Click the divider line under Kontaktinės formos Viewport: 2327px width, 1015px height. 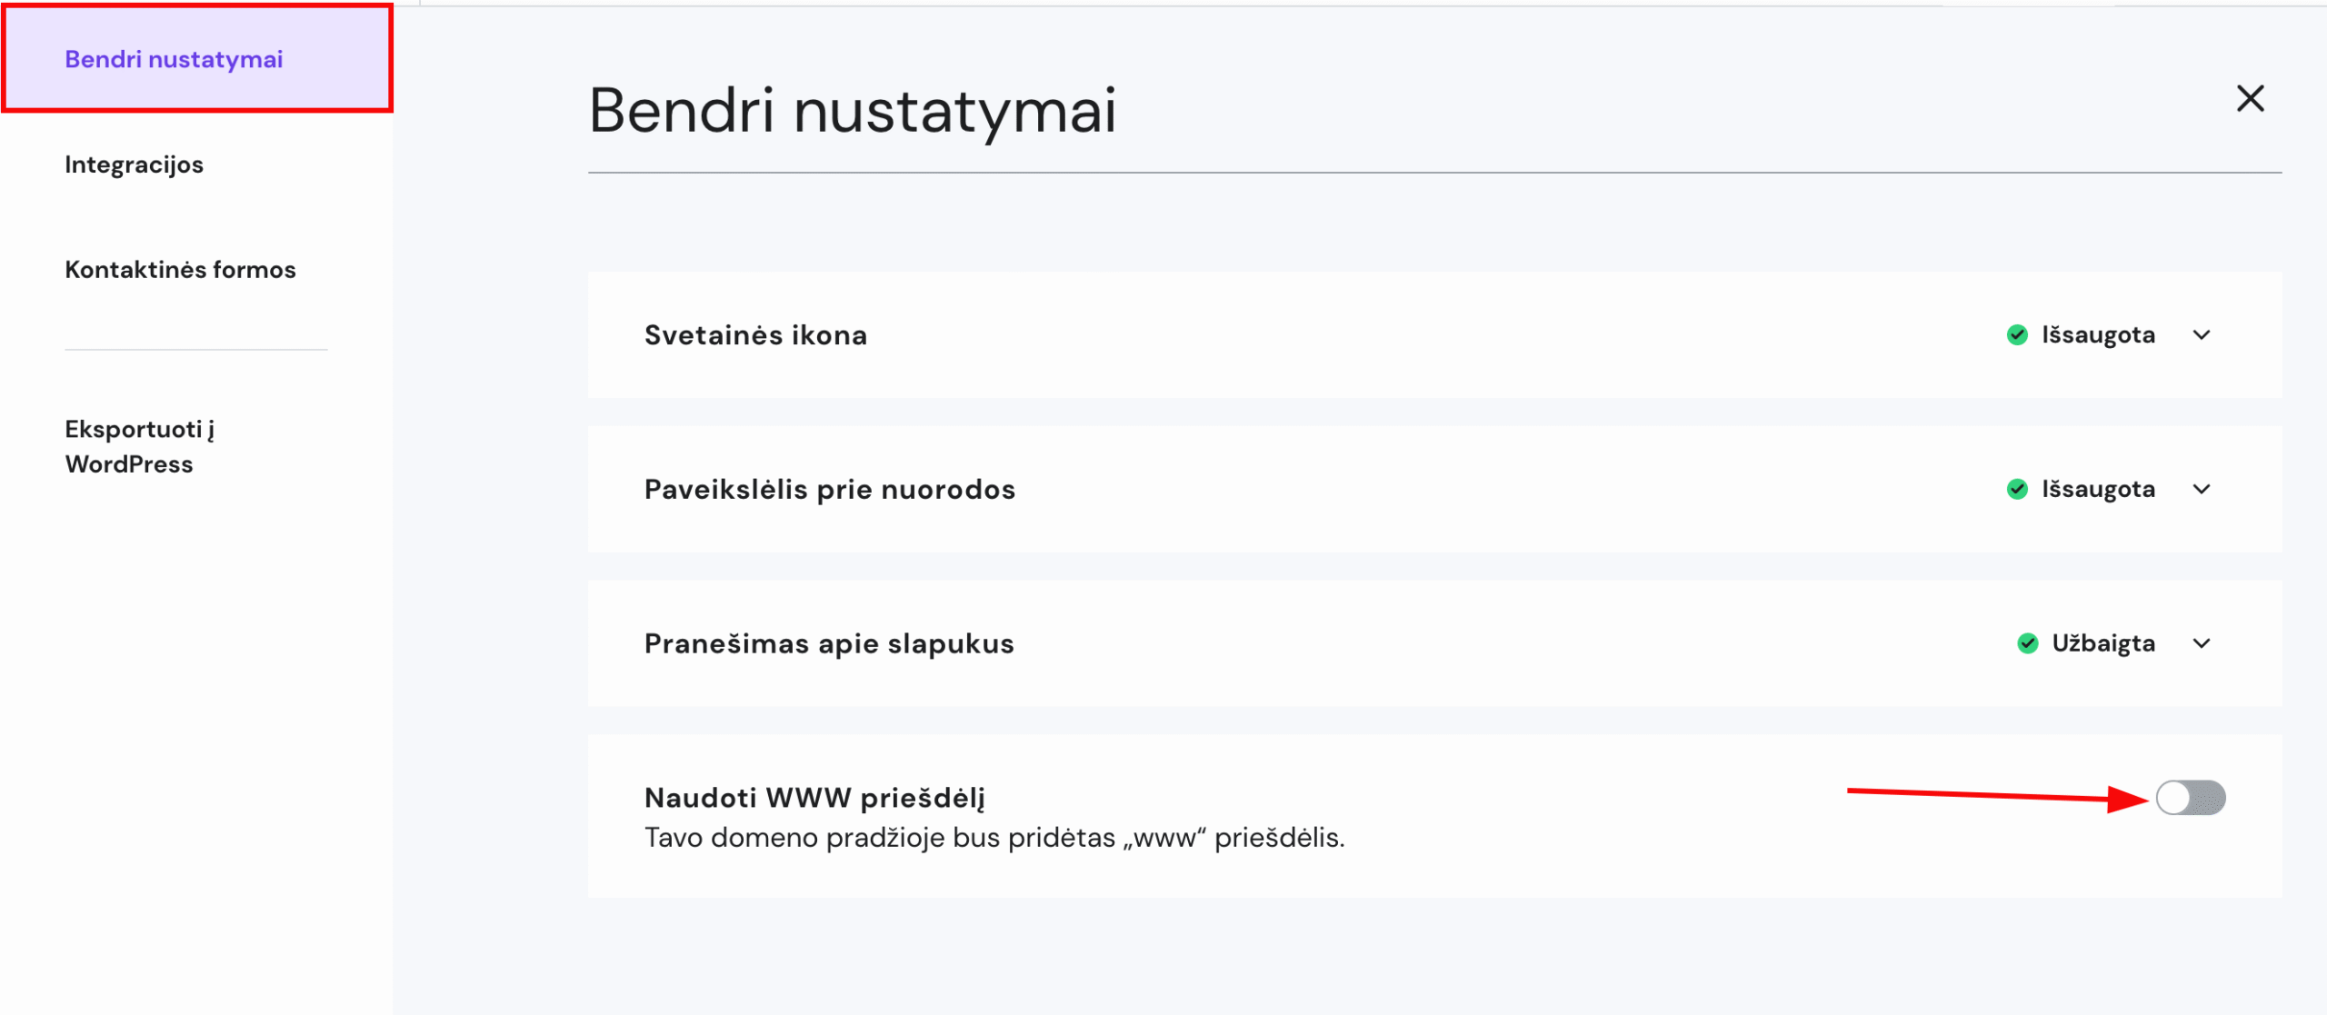[195, 347]
